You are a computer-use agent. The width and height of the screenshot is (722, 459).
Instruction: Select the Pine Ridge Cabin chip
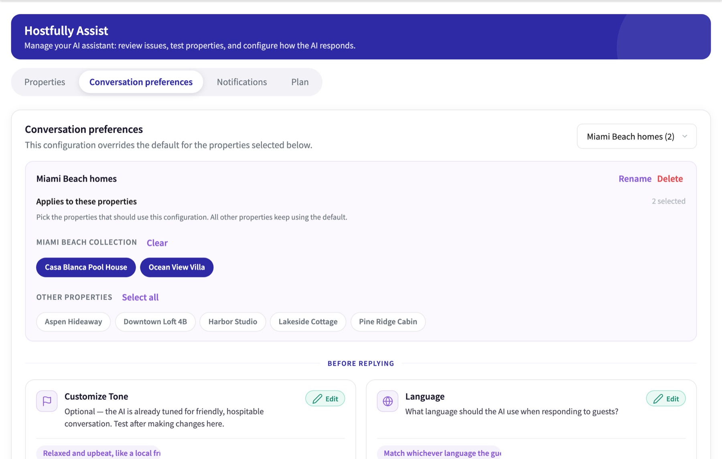click(x=388, y=322)
